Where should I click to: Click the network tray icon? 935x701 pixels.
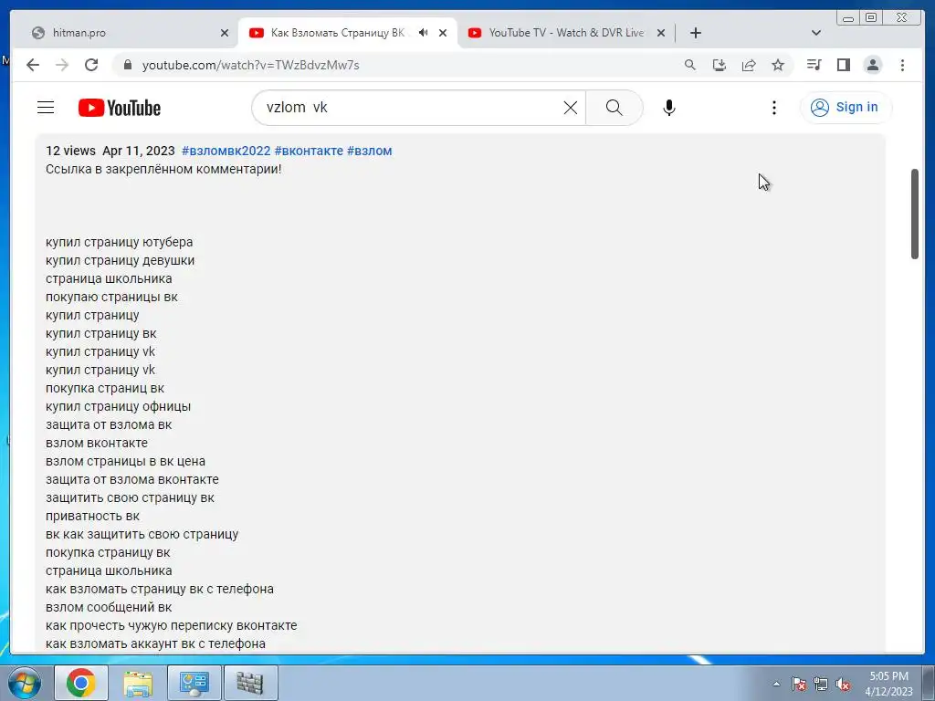click(x=821, y=684)
